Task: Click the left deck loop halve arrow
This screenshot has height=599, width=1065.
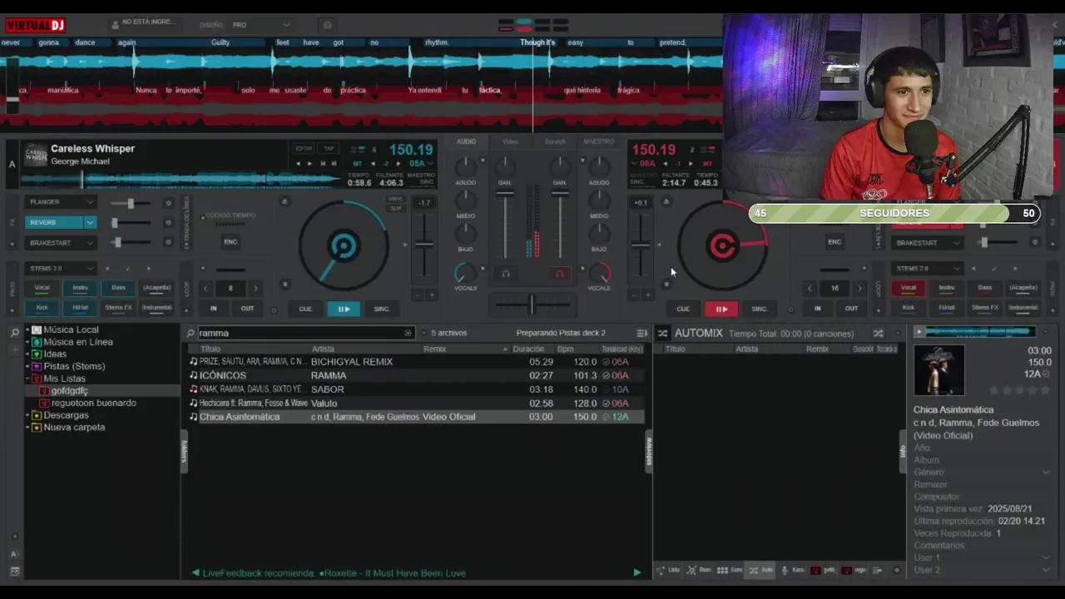Action: point(205,288)
